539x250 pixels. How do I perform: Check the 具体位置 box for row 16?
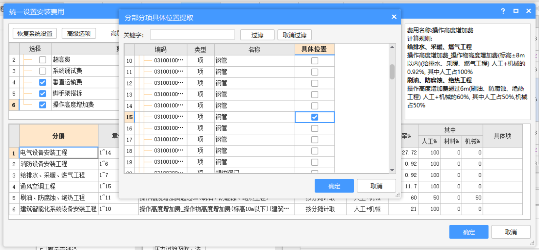(315, 128)
